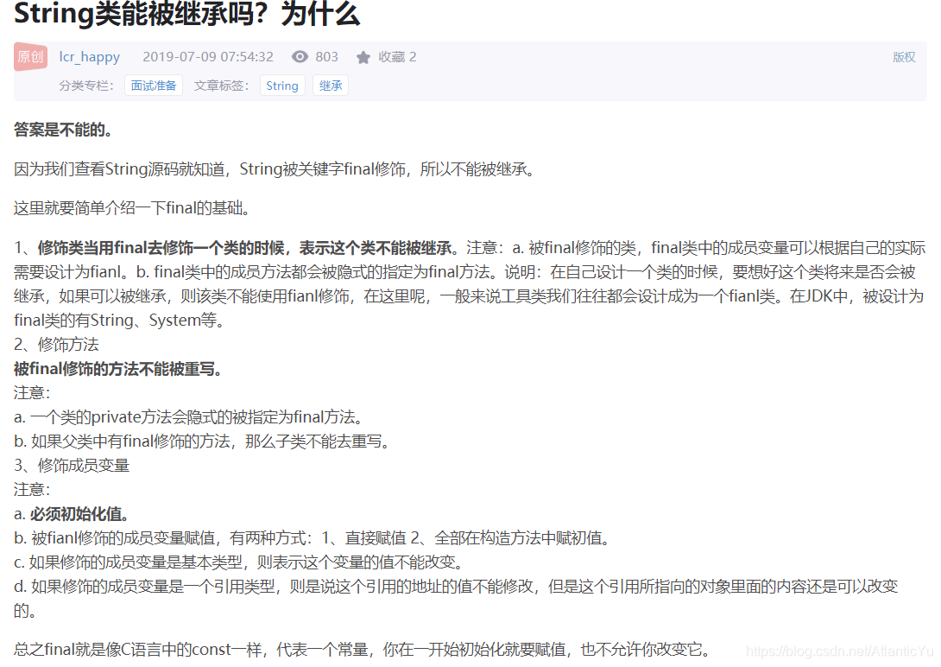The width and height of the screenshot is (941, 667).
Task: Click the 版权 copyright link
Action: 904,56
